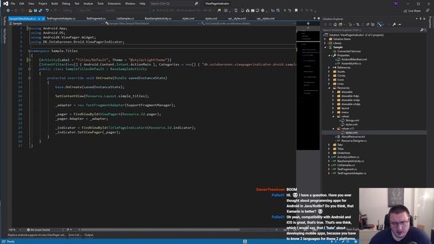This screenshot has width=434, height=244.
Task: Click the split editor plus button
Action: pyautogui.click(x=308, y=24)
